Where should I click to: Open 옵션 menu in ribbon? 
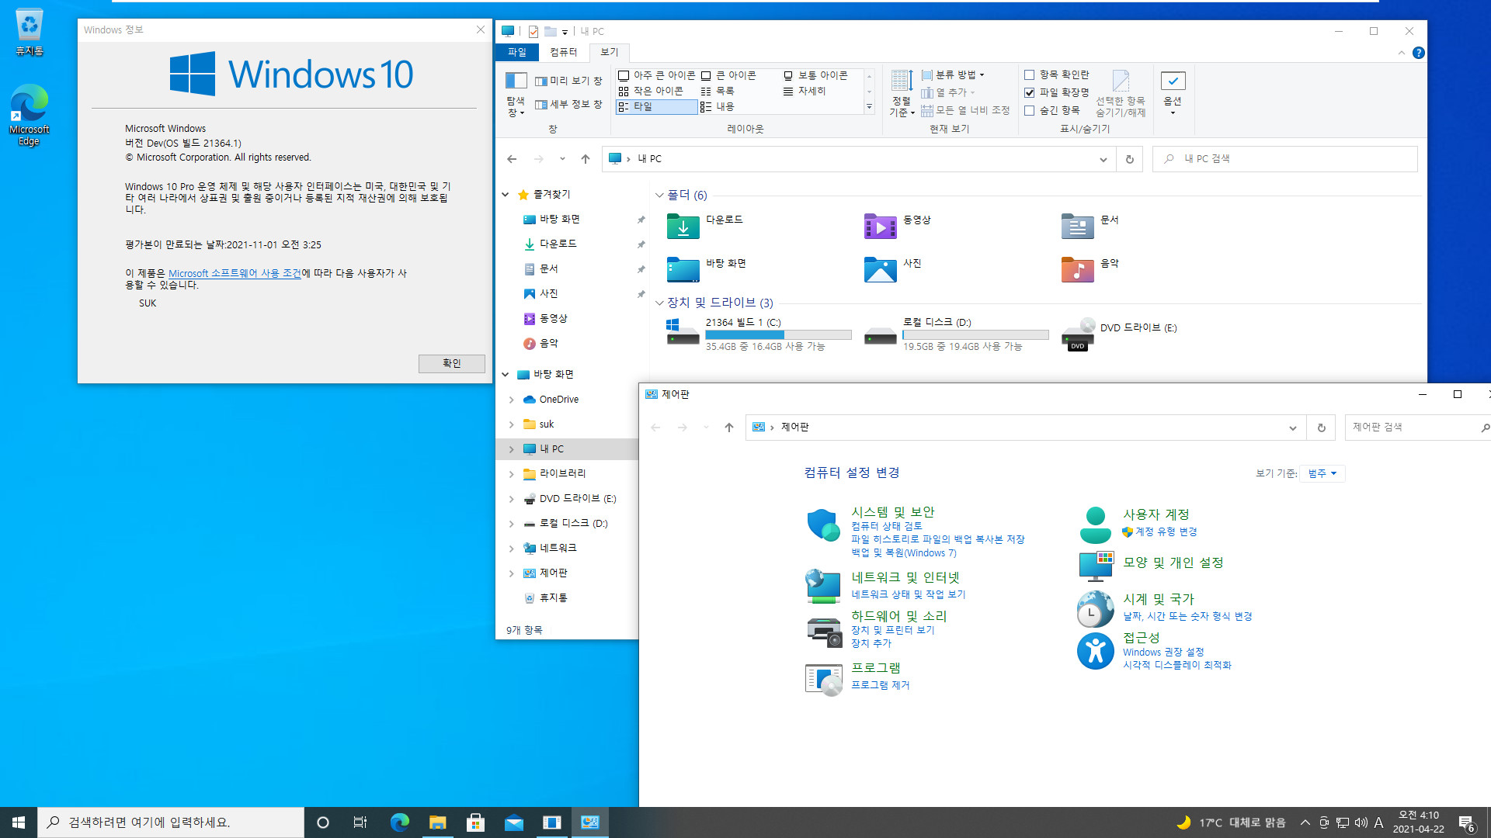point(1173,94)
